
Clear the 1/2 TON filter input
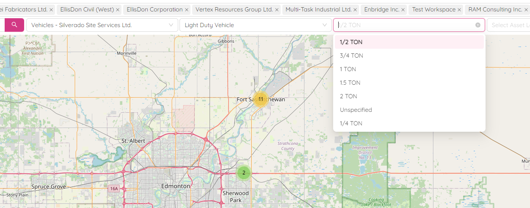tap(478, 25)
